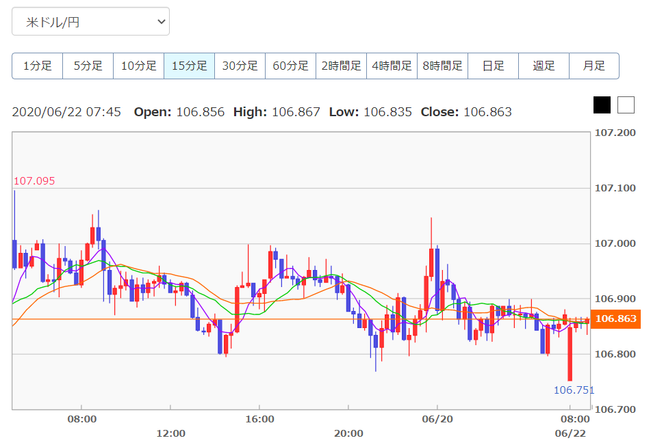Click the 107.000 price axis label
Viewport: 651px width, 447px height.
pos(615,243)
